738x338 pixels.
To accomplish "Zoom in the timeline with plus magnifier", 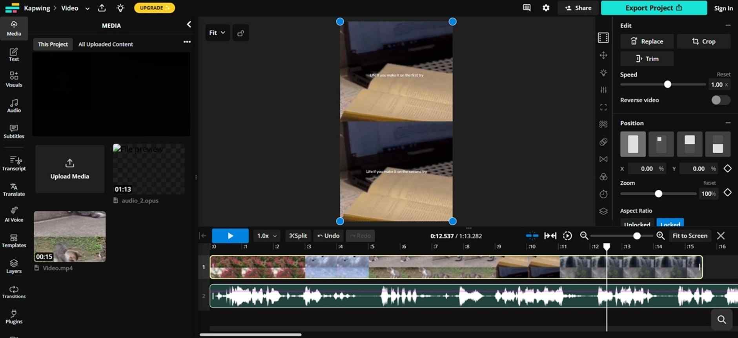I will [660, 236].
